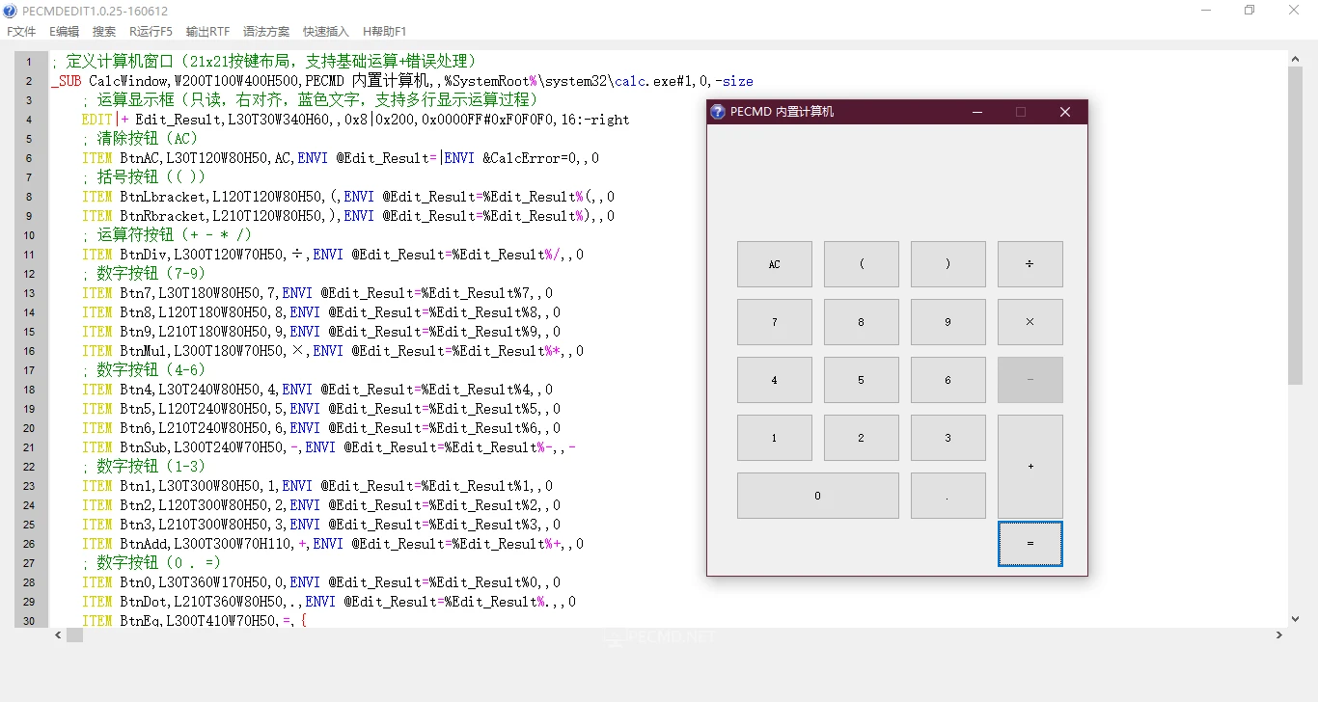1318x702 pixels.
Task: Click the right parenthesis button
Action: (x=947, y=263)
